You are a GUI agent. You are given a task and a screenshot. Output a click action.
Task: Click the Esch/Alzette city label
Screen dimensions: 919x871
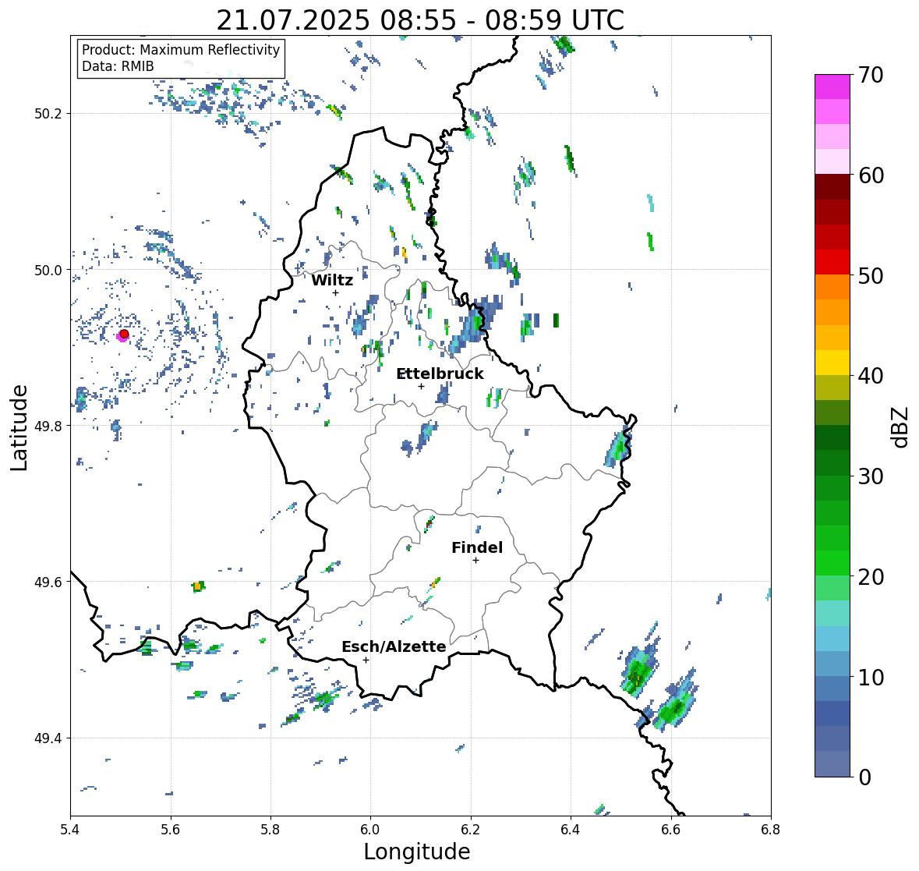tap(394, 646)
